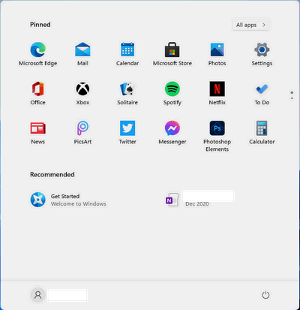Open Settings gear icon
Image resolution: width=300 pixels, height=310 pixels.
click(262, 54)
